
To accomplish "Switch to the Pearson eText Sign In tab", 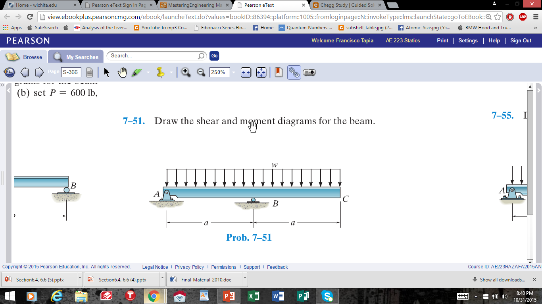I will (x=119, y=5).
